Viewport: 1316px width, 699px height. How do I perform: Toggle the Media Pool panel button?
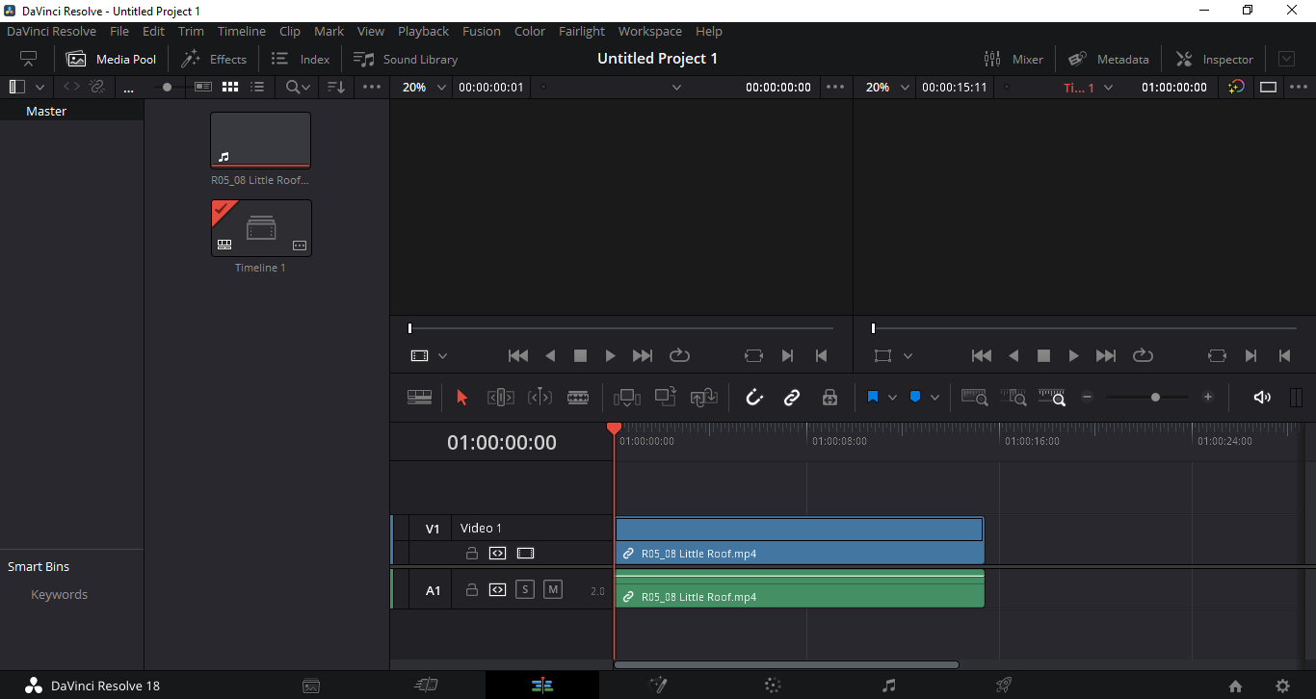(x=111, y=59)
